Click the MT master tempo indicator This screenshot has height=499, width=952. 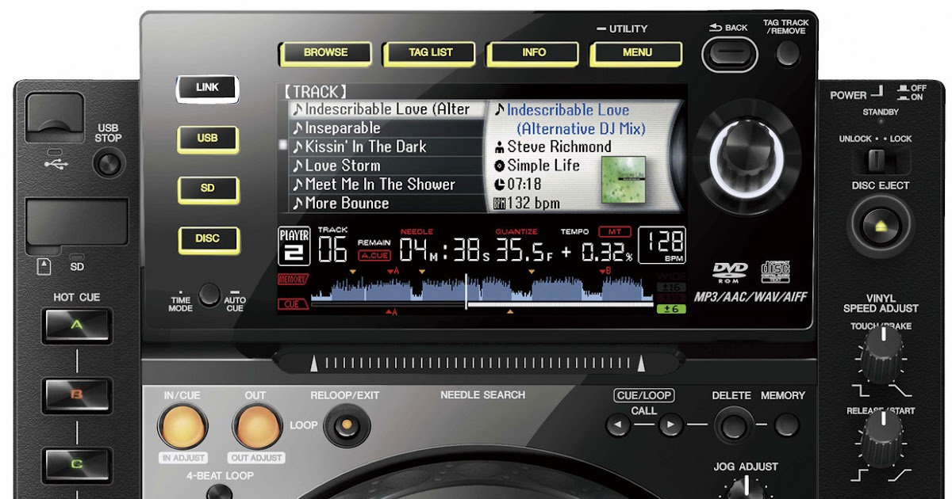pyautogui.click(x=614, y=232)
